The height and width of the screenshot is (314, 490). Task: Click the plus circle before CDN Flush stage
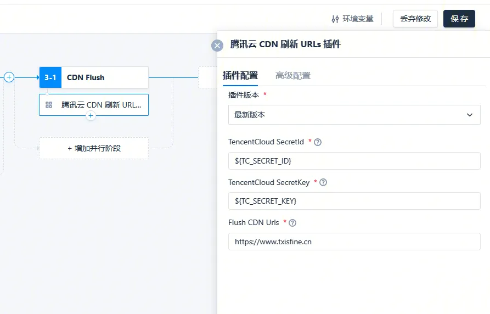[x=9, y=77]
